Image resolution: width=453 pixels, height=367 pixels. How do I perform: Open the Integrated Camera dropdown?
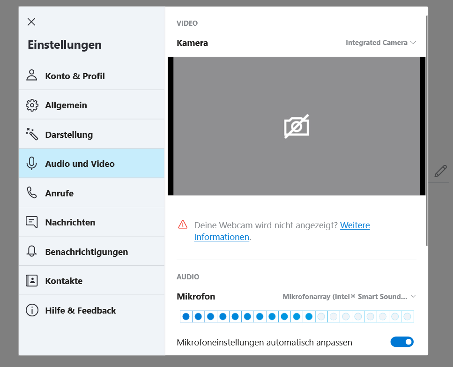coord(381,43)
